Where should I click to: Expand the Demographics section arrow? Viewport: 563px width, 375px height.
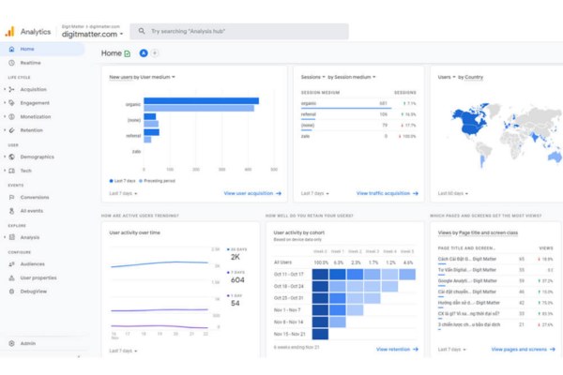coord(5,157)
